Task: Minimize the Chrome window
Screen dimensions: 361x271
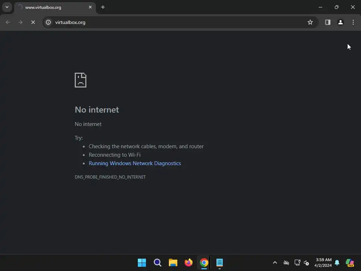Action: point(320,7)
